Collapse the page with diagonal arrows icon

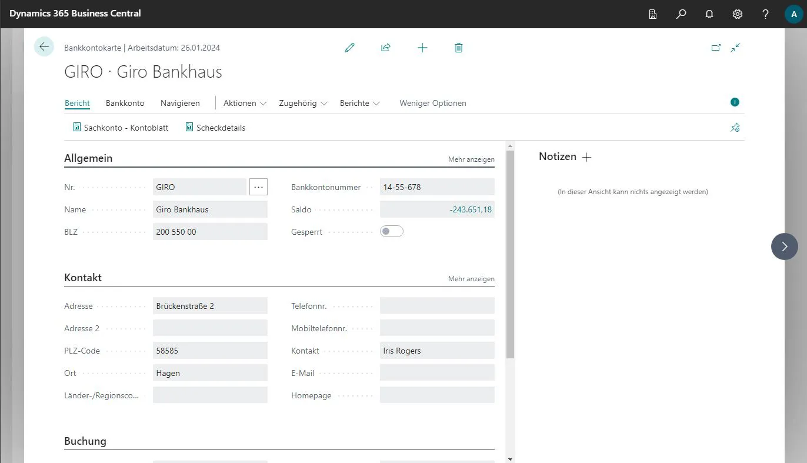coord(735,48)
